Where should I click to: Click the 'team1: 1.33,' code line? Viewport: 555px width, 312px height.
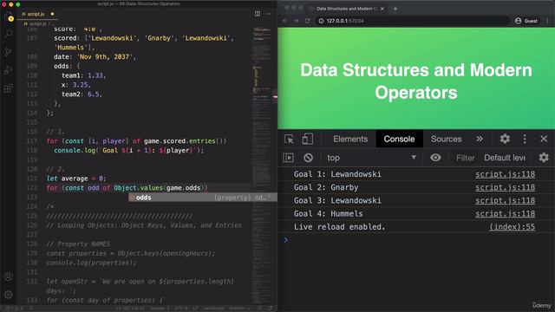tap(83, 75)
